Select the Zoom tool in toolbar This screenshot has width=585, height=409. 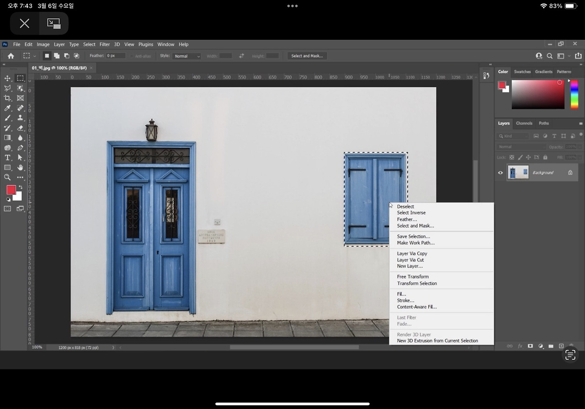coord(7,177)
